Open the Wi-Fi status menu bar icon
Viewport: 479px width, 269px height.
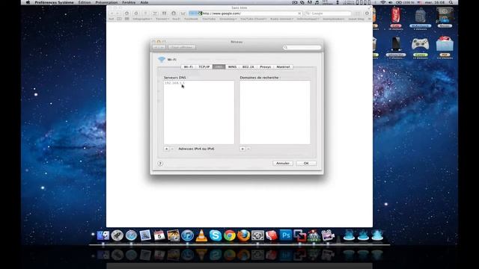pos(382,2)
